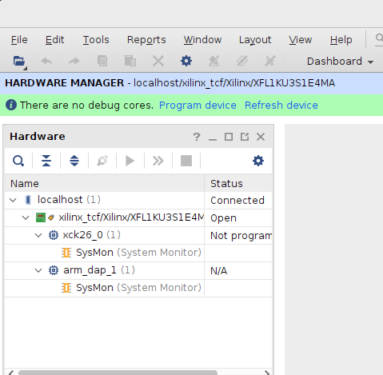Viewport: 383px width, 375px height.
Task: Click the localhost server icon
Action: point(28,200)
